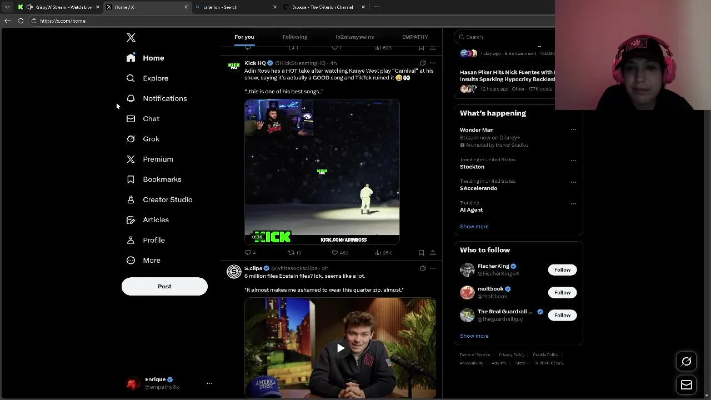Switch to the CrispyW Stream browser tab
This screenshot has height=400, width=711.
59,7
